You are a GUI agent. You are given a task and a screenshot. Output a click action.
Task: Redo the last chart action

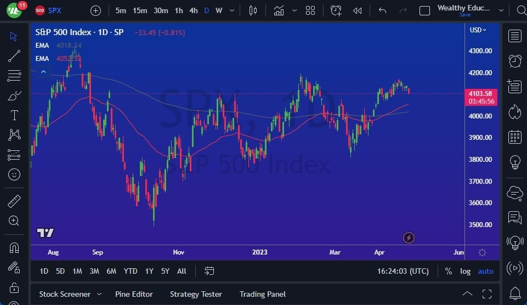403,11
